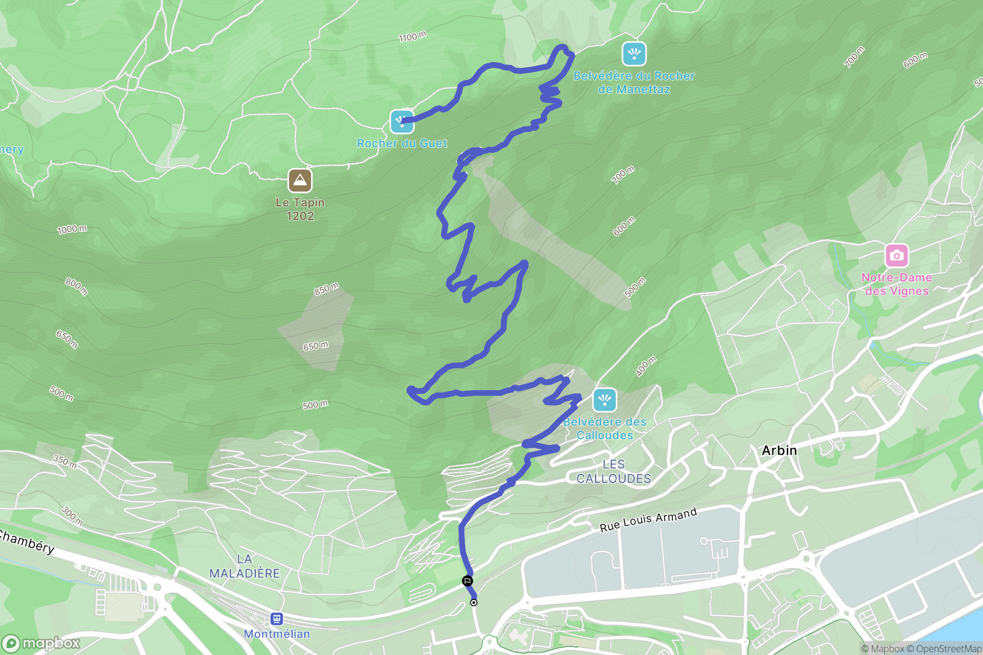Click the Montmélian train station icon
983x655 pixels.
click(277, 619)
